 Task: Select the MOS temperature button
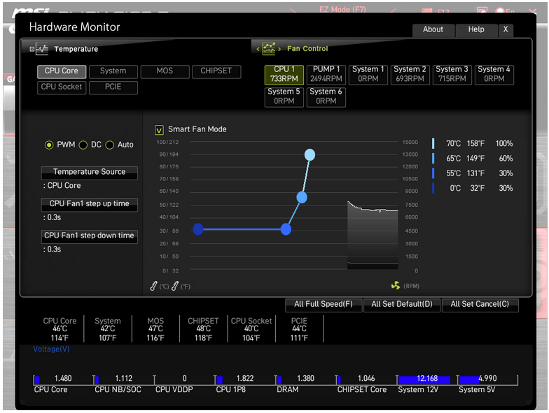click(165, 71)
